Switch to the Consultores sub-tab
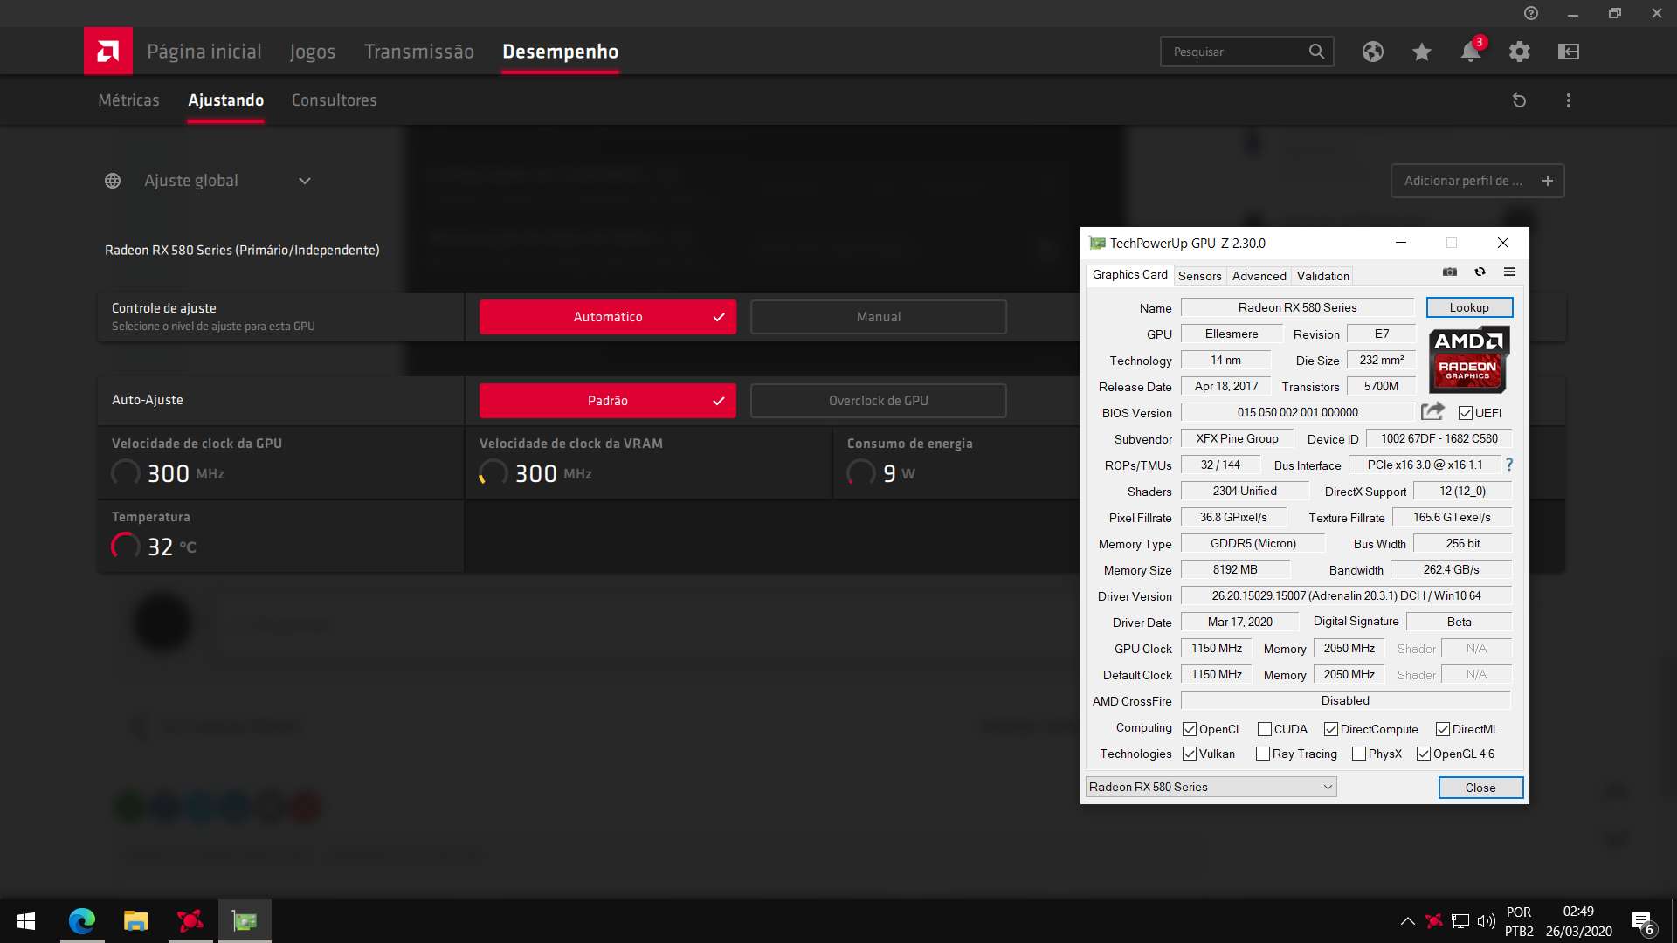The height and width of the screenshot is (943, 1677). click(335, 100)
